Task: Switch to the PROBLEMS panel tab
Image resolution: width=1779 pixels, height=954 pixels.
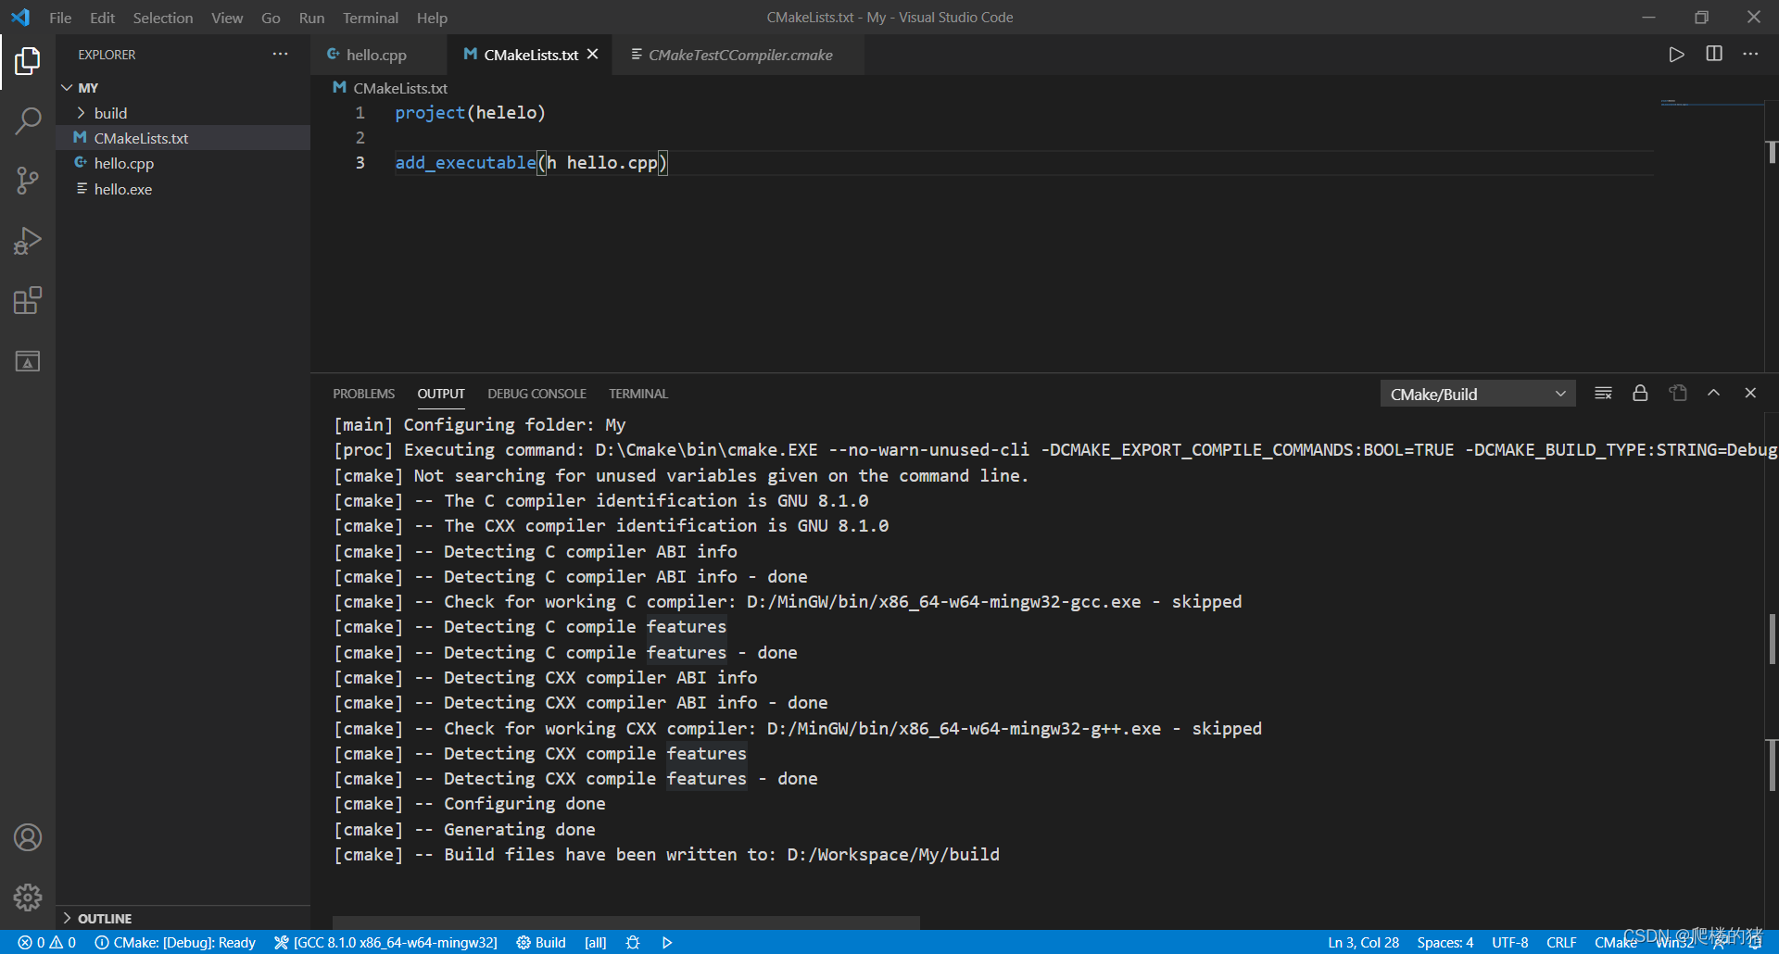Action: click(x=363, y=394)
